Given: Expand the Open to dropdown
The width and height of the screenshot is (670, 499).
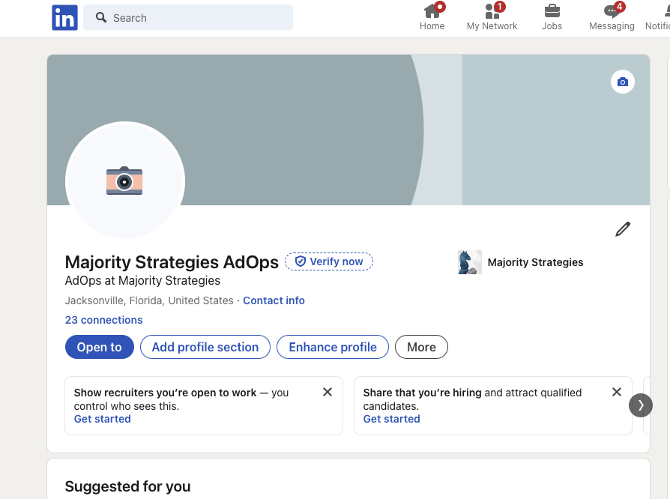Looking at the screenshot, I should [x=100, y=347].
